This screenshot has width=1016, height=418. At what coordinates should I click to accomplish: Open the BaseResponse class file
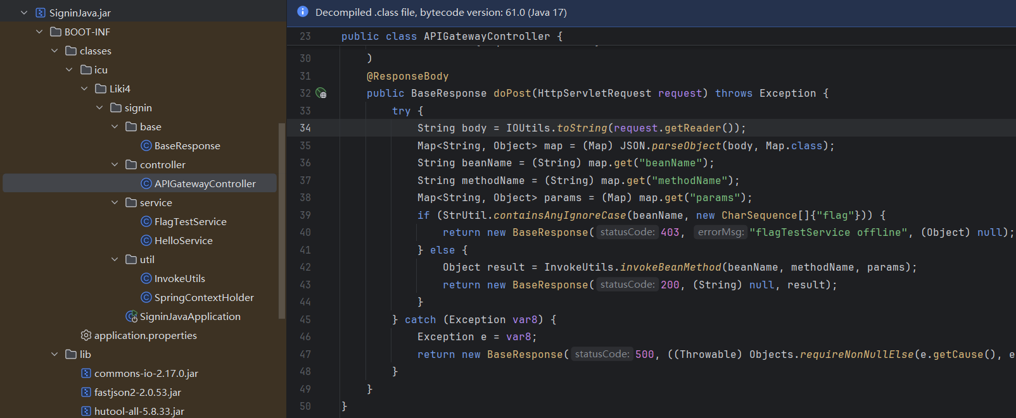[x=187, y=145]
